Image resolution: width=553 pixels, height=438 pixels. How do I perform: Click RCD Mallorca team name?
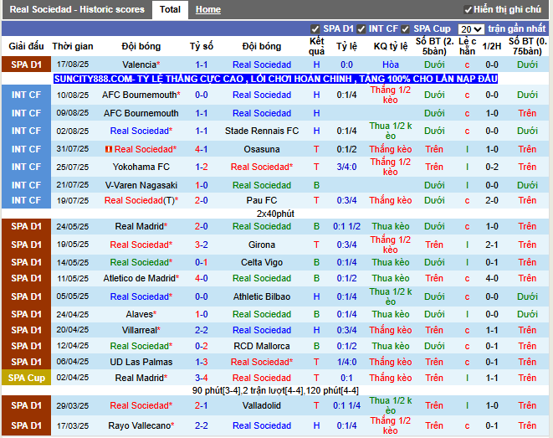pyautogui.click(x=262, y=346)
